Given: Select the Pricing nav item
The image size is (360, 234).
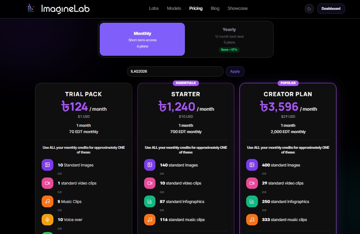Looking at the screenshot, I should 196,8.
